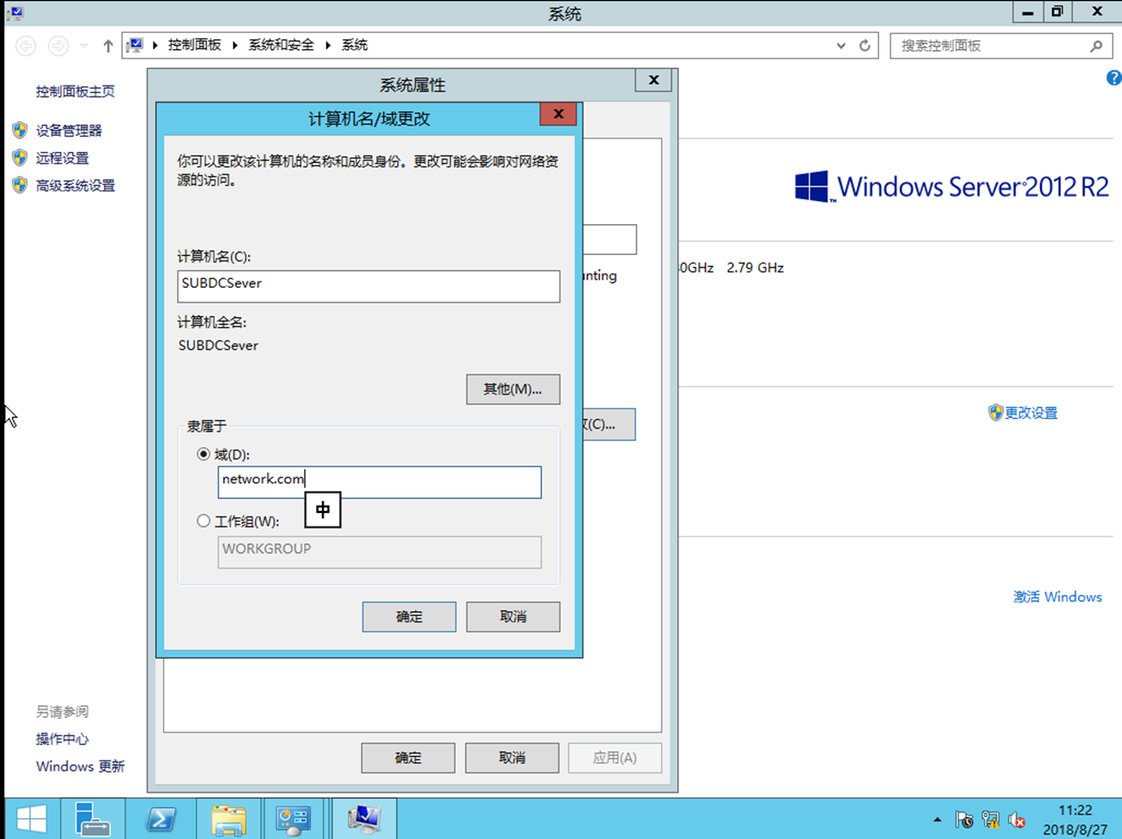
Task: Click 确定 in 系统属性 dialog
Action: [x=408, y=757]
